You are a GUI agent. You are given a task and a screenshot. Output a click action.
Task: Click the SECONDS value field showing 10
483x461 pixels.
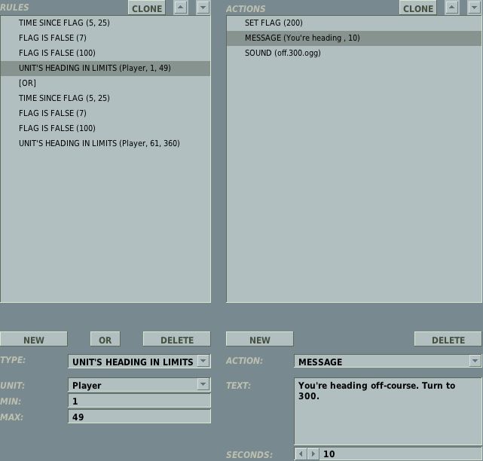(x=400, y=454)
